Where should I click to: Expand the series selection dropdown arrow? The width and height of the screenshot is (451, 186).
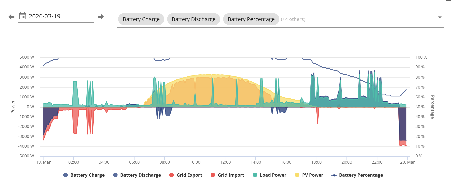tap(440, 17)
